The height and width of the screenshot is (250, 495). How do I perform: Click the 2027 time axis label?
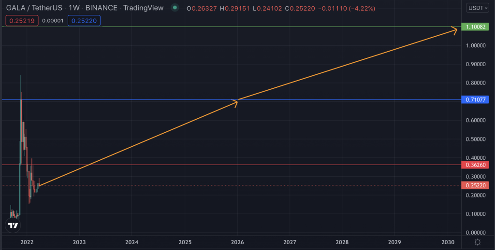coord(290,242)
